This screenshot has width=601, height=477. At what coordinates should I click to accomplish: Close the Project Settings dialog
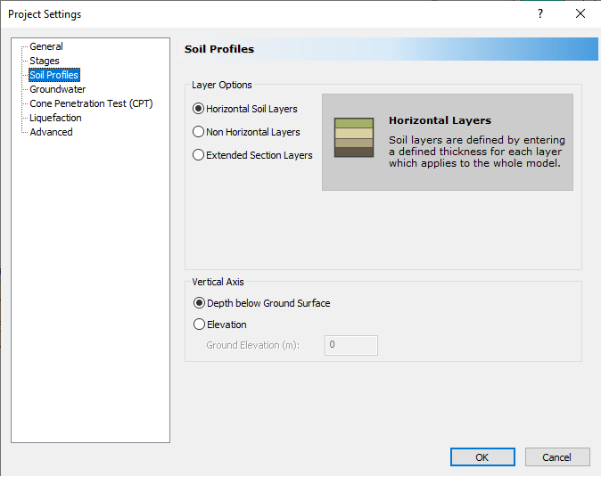(x=580, y=13)
